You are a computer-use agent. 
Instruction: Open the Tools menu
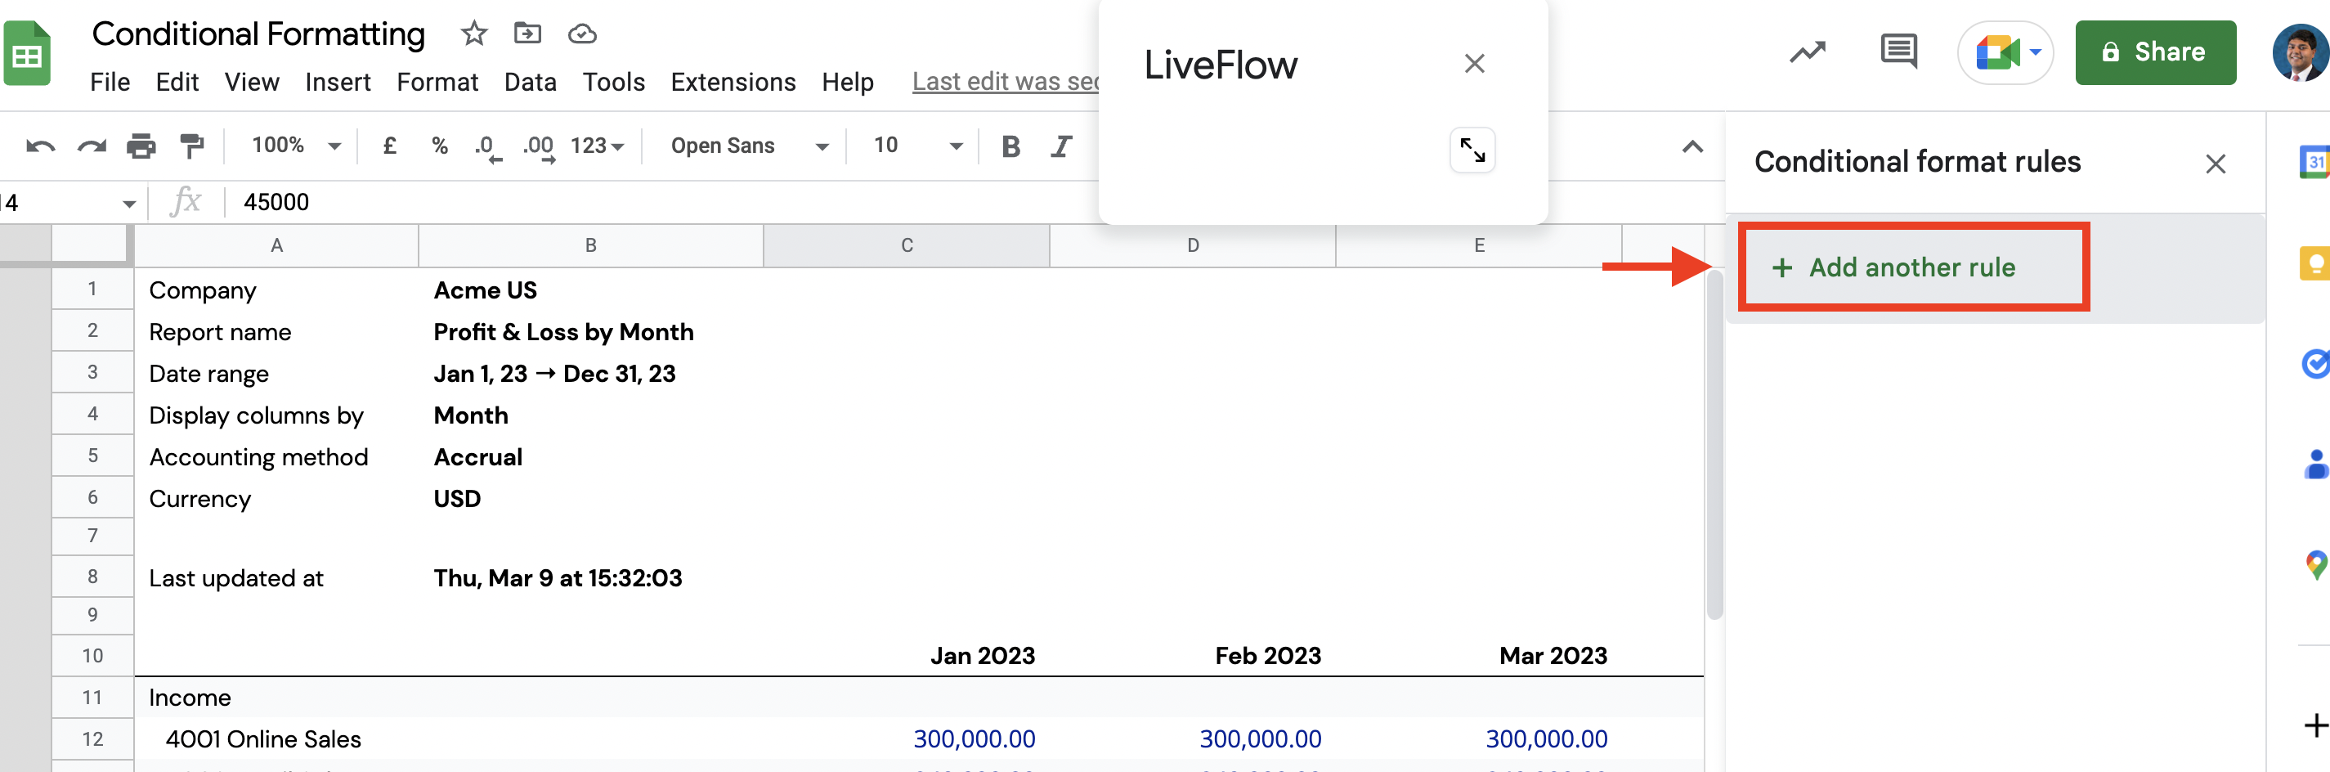click(613, 83)
